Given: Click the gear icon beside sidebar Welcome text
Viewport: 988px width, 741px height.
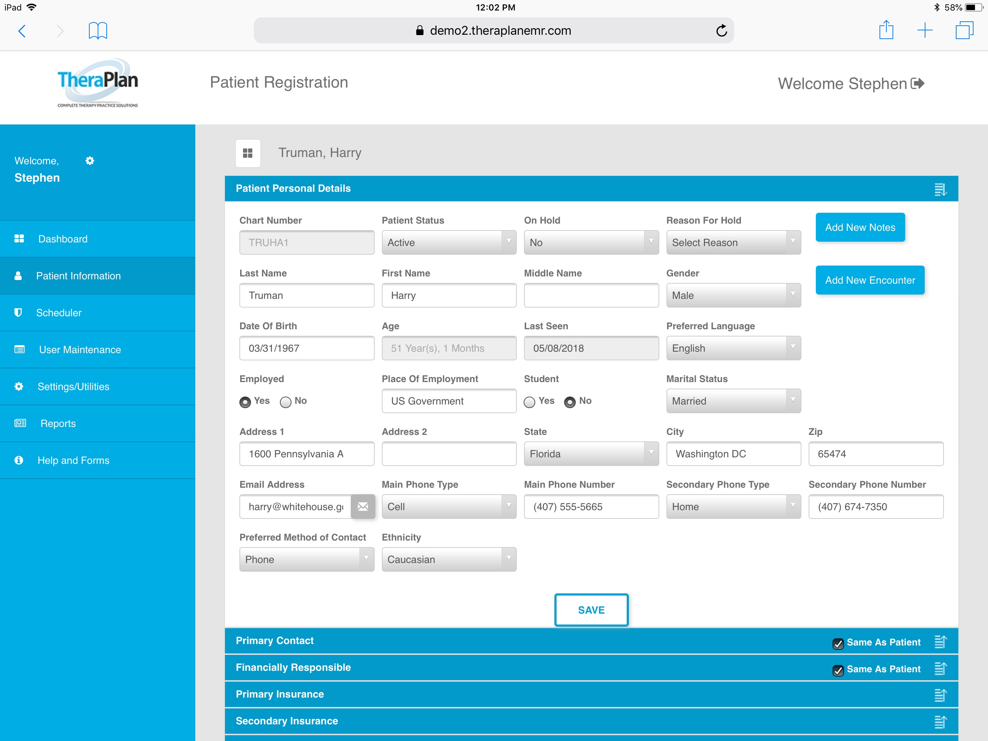Looking at the screenshot, I should (90, 160).
